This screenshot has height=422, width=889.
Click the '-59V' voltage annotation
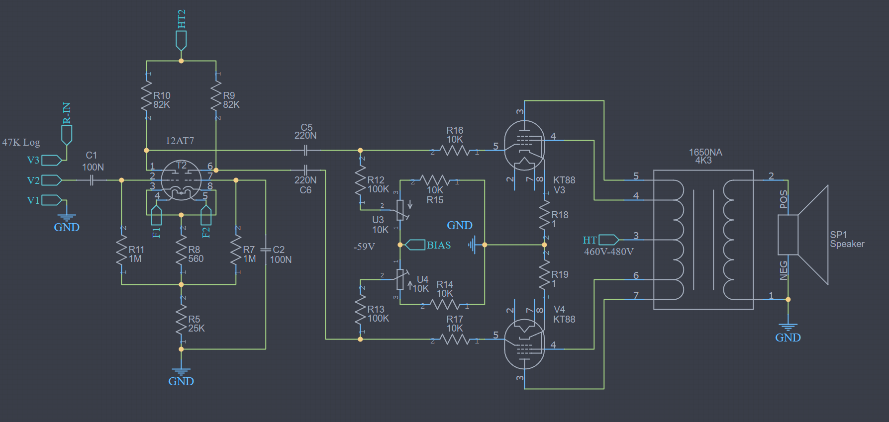coord(364,247)
